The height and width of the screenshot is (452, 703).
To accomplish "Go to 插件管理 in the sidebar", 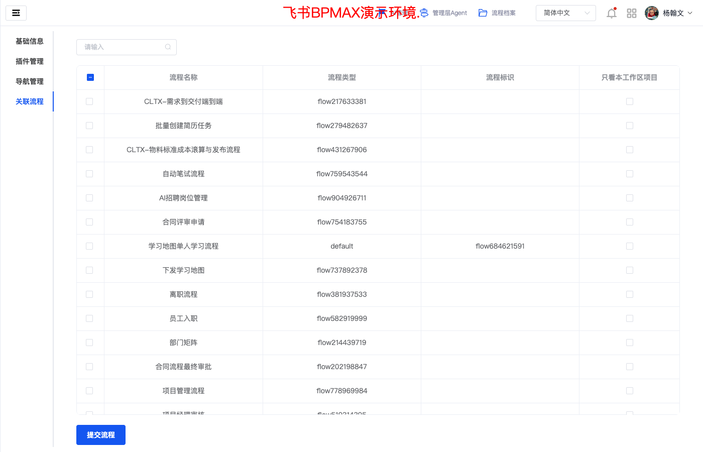I will [30, 61].
